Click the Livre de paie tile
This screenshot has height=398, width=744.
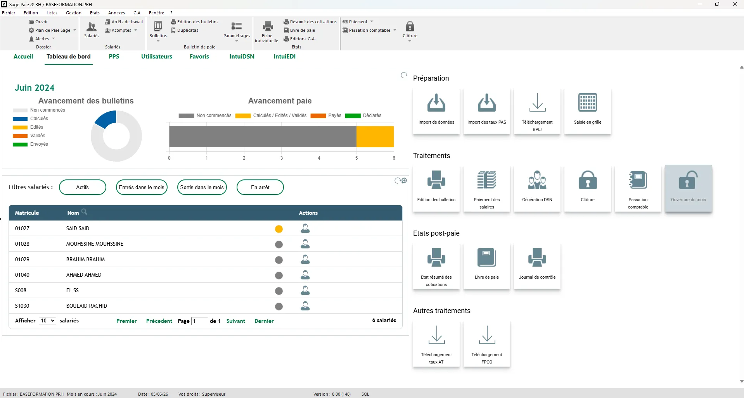(x=486, y=266)
